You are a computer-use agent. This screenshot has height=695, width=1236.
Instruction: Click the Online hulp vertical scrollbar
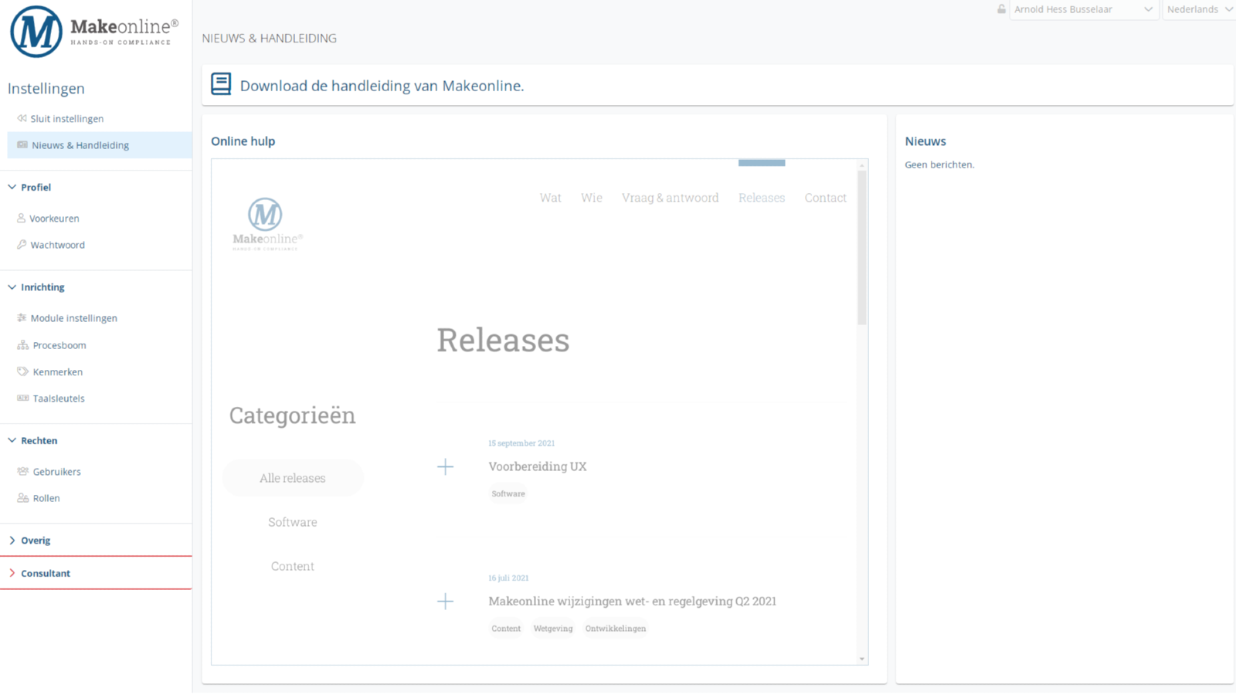coord(861,247)
